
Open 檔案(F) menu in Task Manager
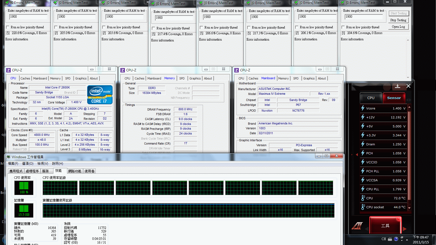point(13,164)
